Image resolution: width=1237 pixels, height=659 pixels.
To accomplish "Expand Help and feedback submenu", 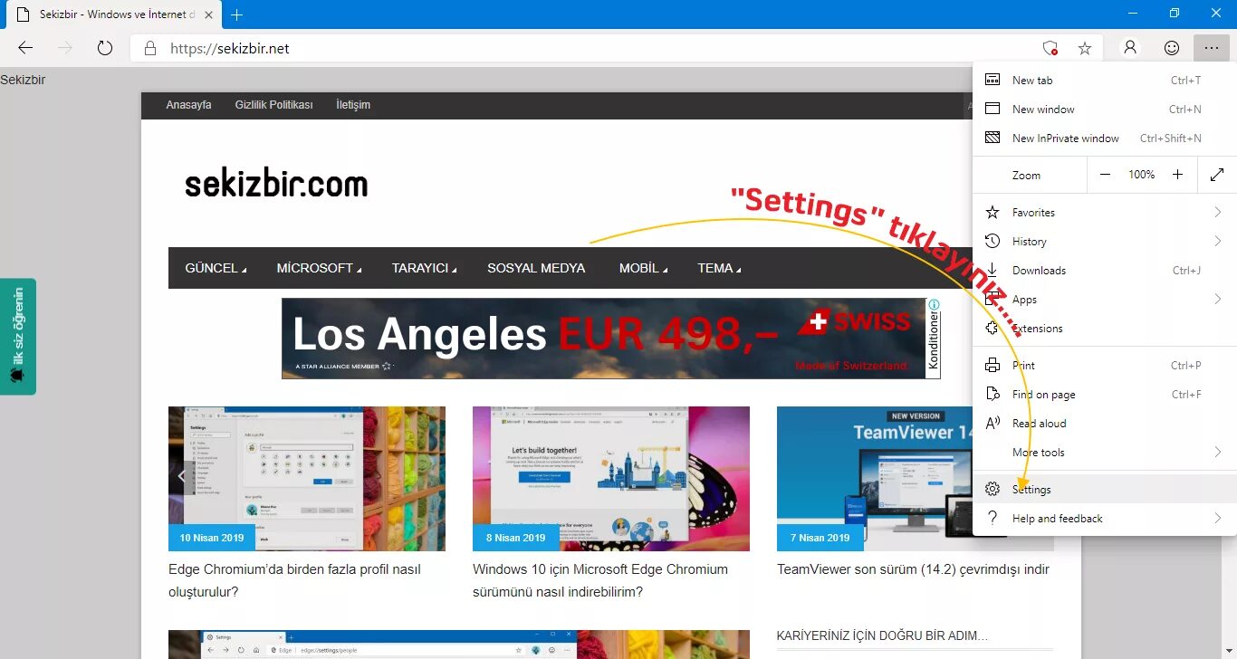I will [x=1105, y=519].
